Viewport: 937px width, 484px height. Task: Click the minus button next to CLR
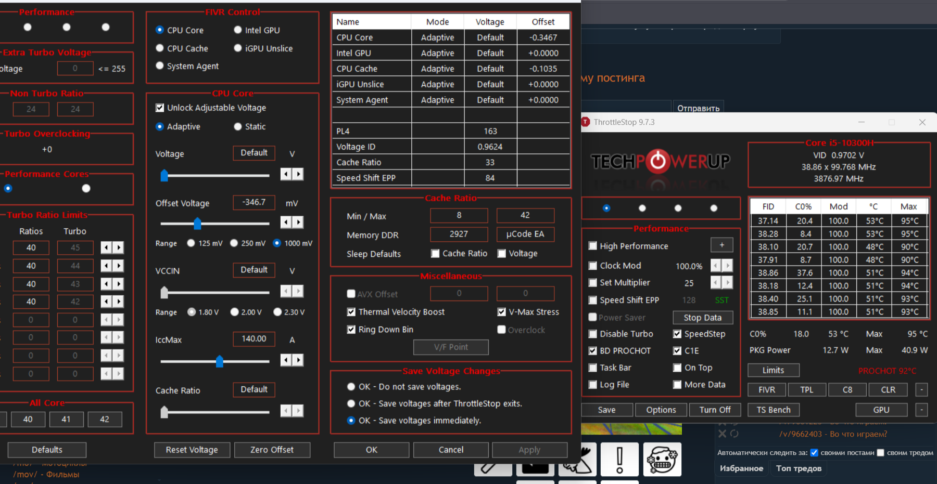point(922,389)
